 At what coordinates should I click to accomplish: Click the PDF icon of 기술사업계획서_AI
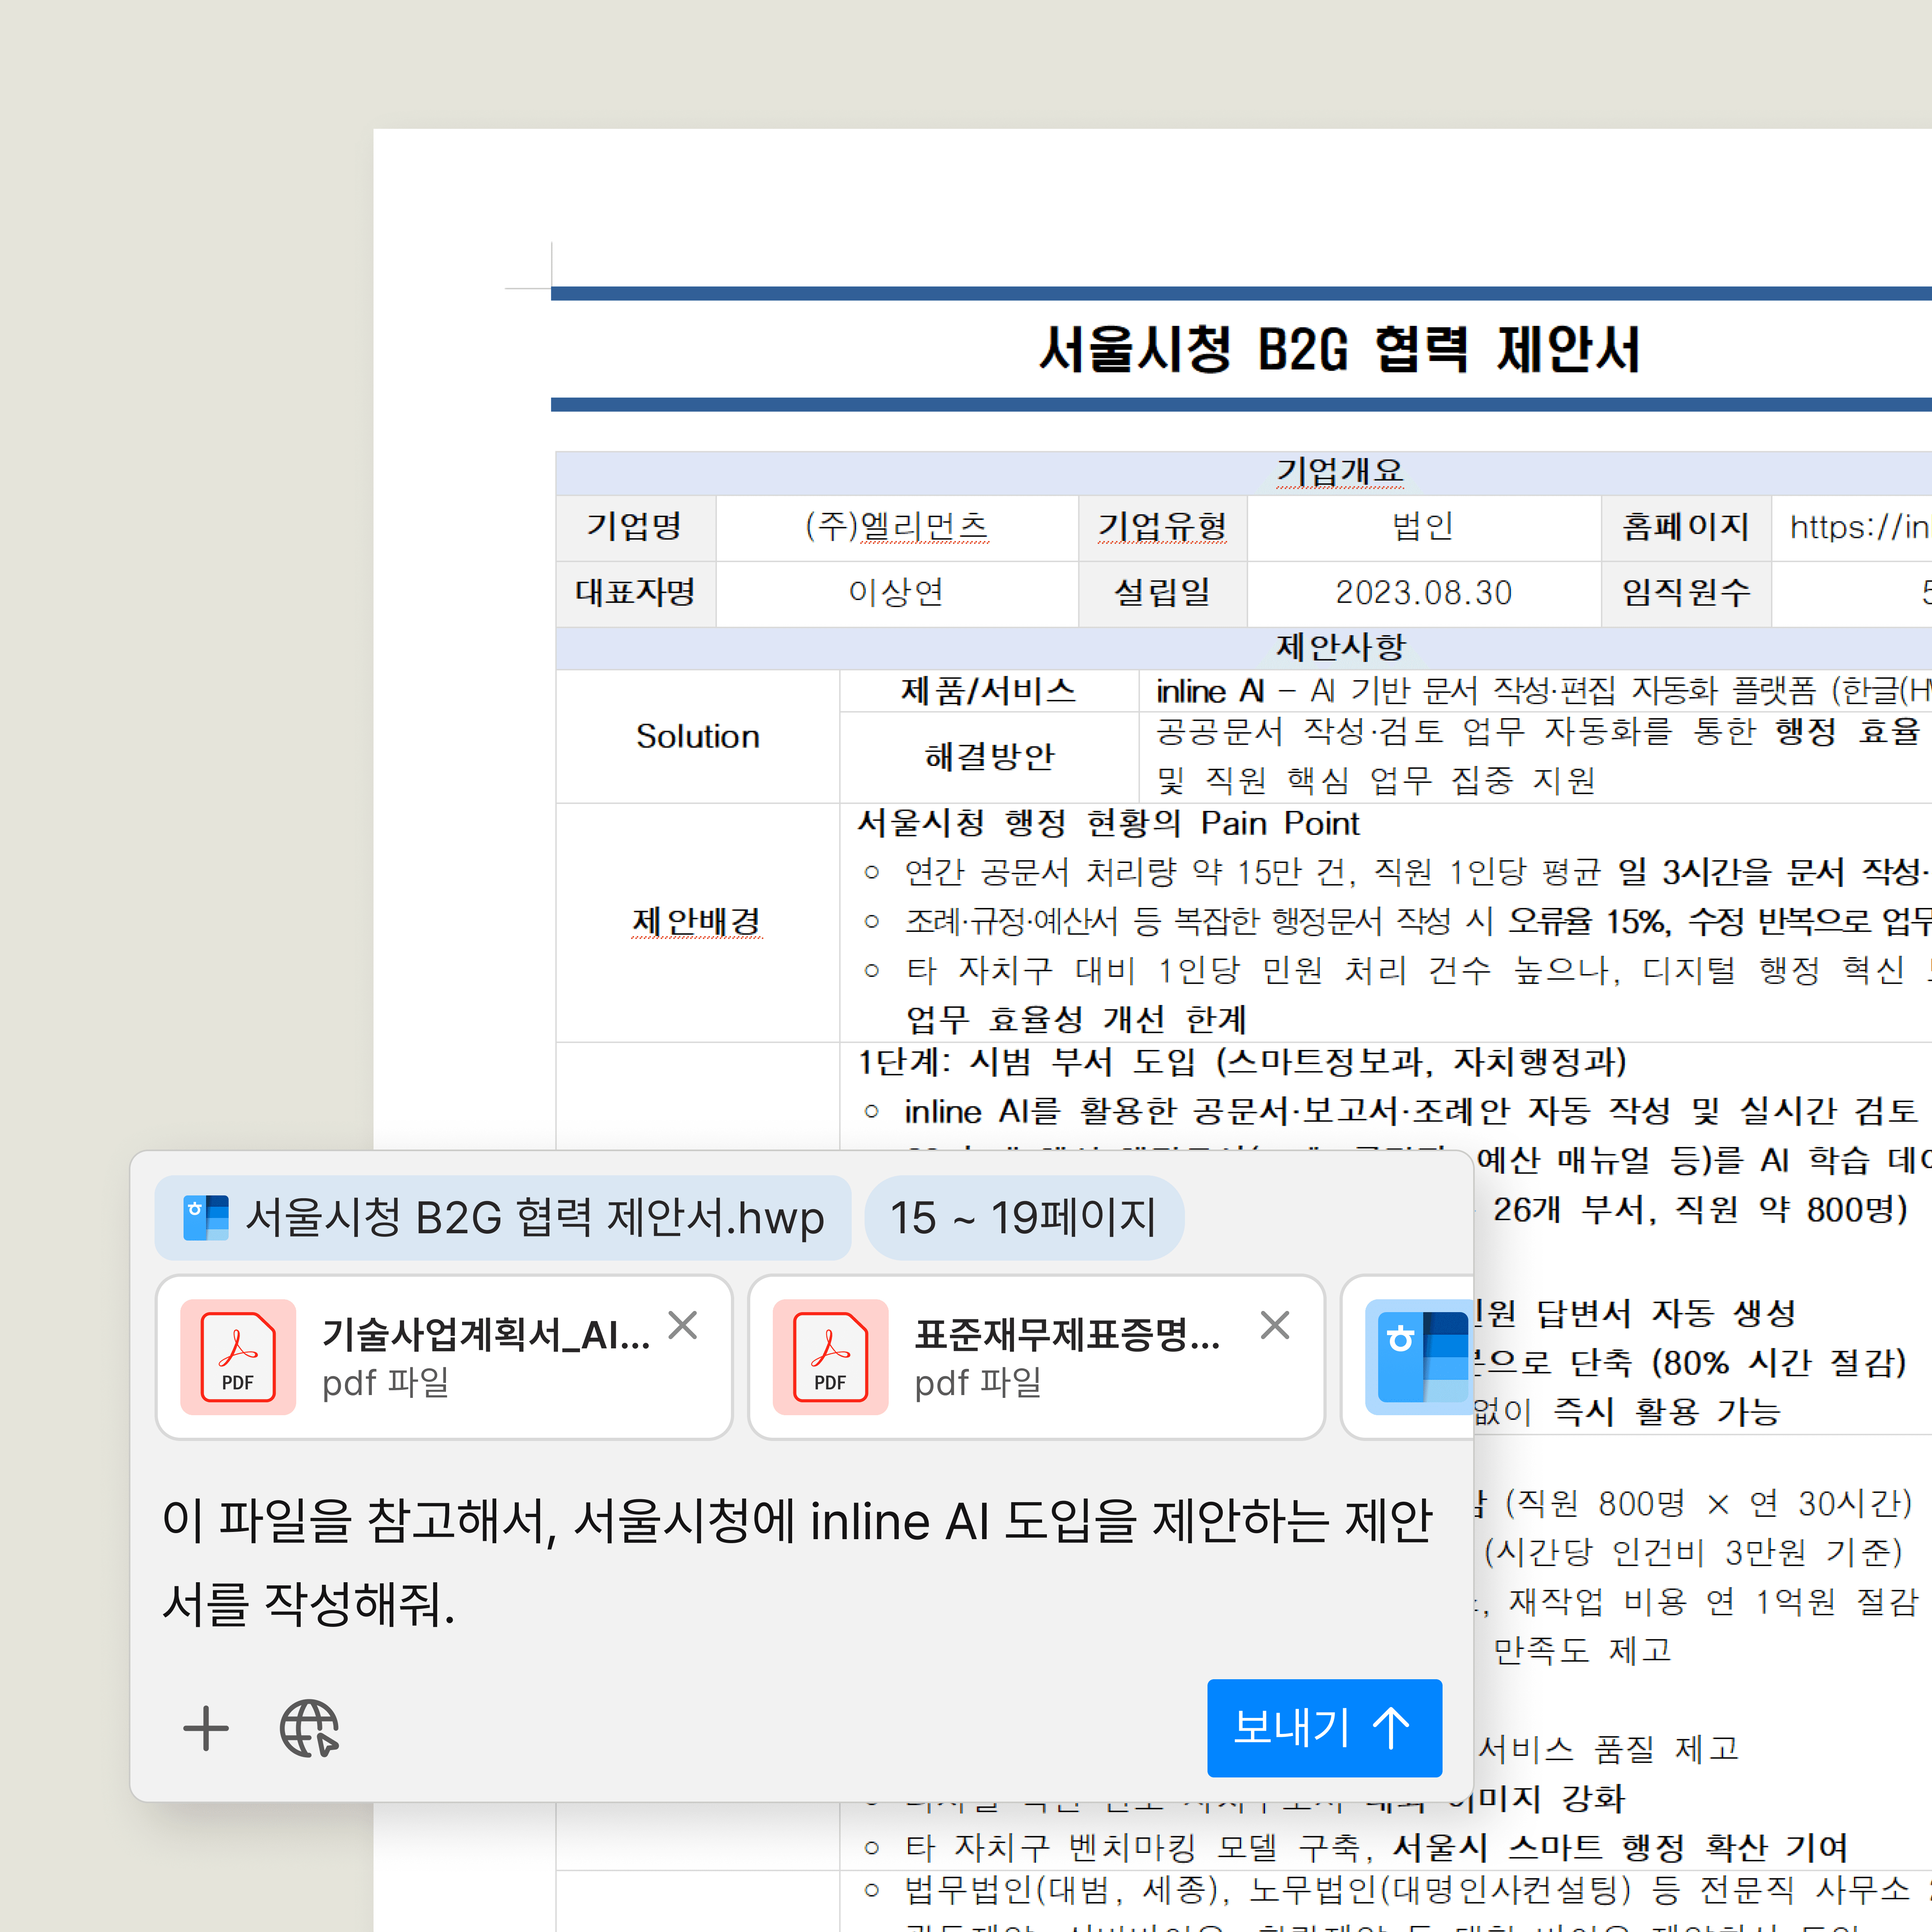[x=238, y=1357]
